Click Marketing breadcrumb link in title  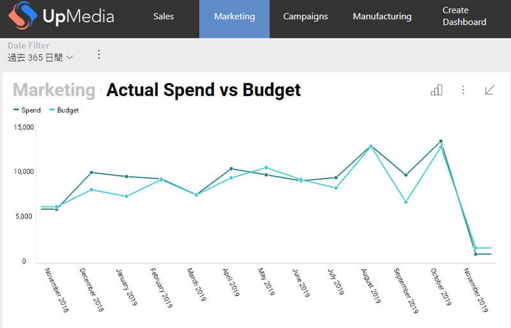54,90
